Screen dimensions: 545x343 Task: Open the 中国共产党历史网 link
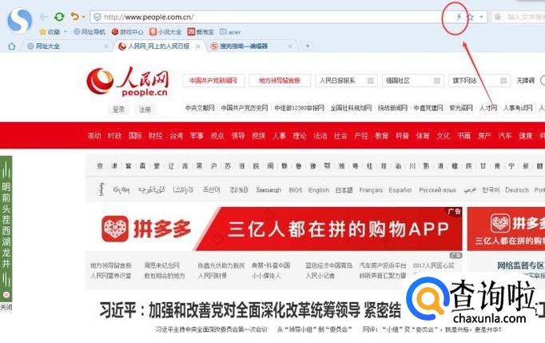pos(245,108)
